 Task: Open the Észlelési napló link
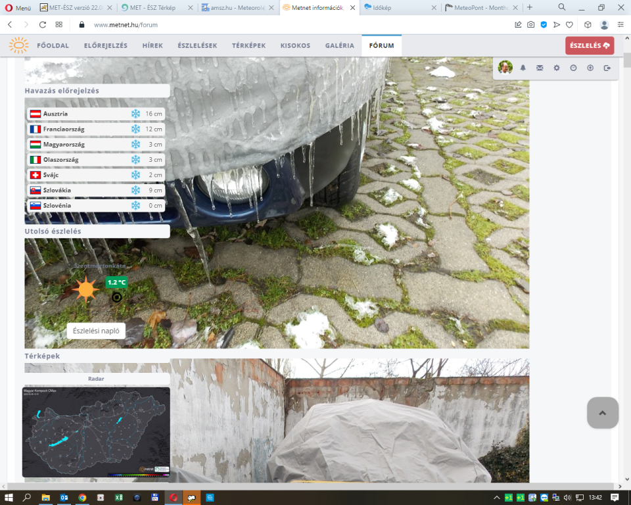click(x=96, y=331)
